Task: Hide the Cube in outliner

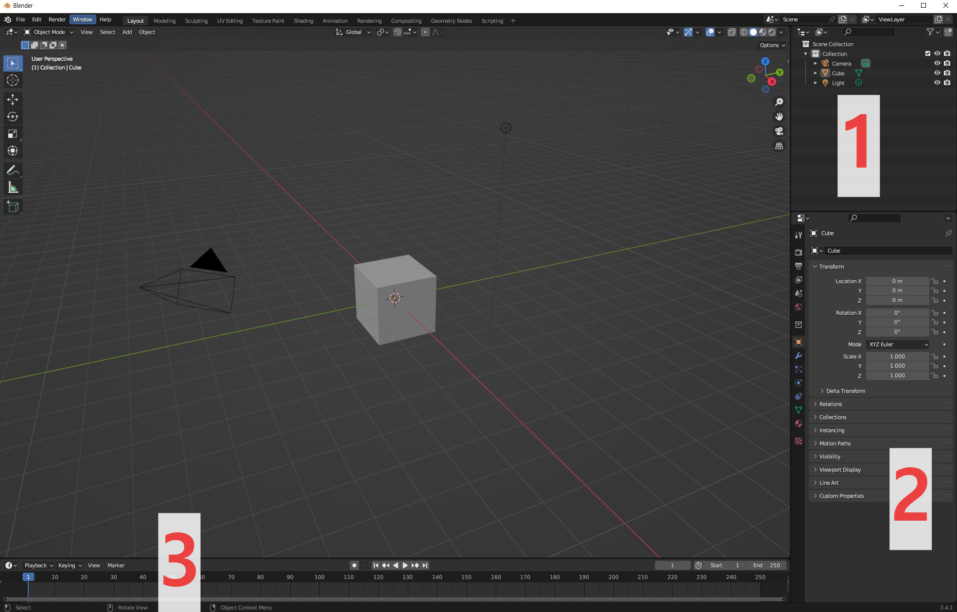Action: 937,73
